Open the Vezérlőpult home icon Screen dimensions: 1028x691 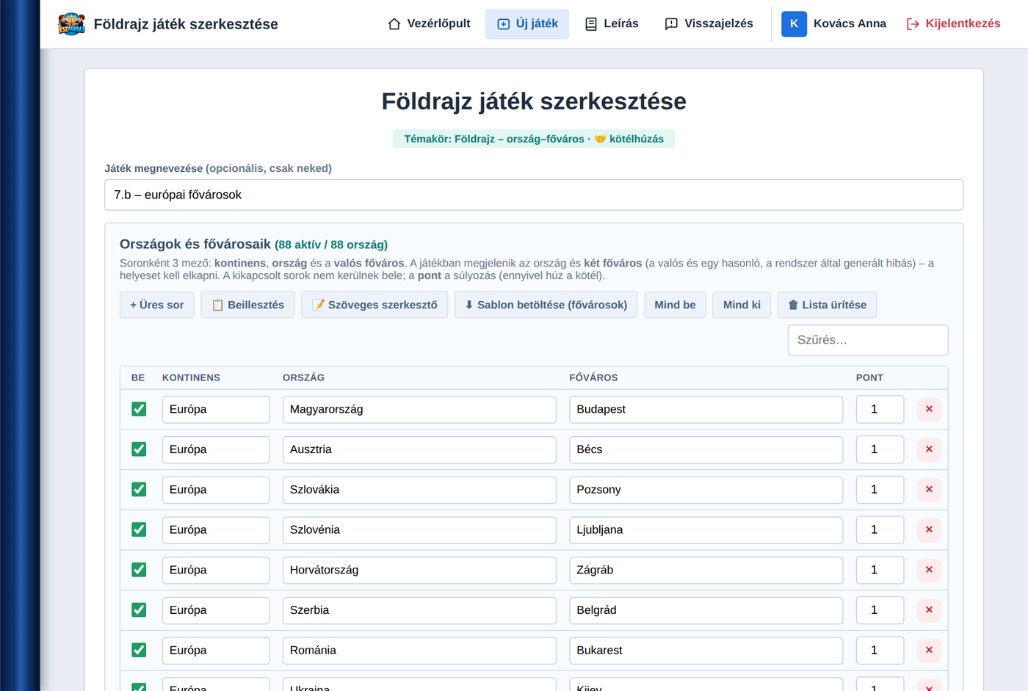tap(394, 24)
